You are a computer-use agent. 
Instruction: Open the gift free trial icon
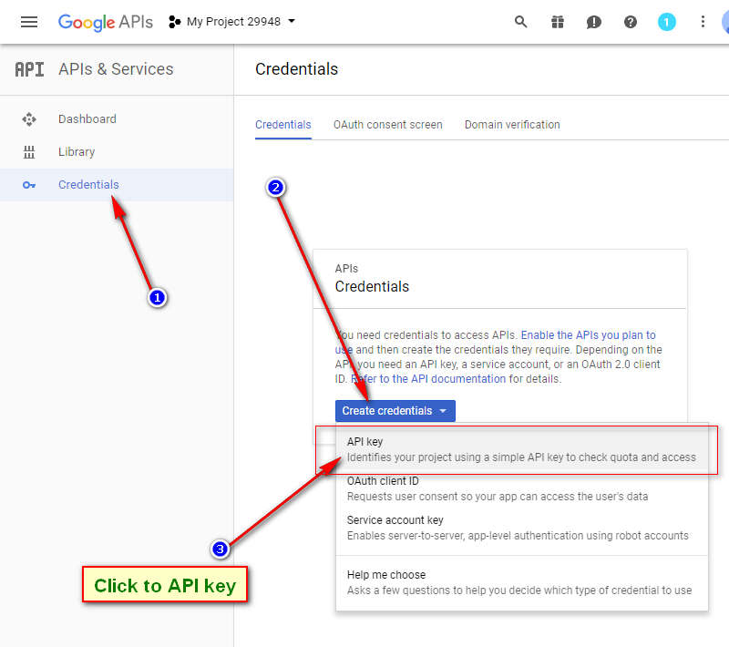[558, 22]
